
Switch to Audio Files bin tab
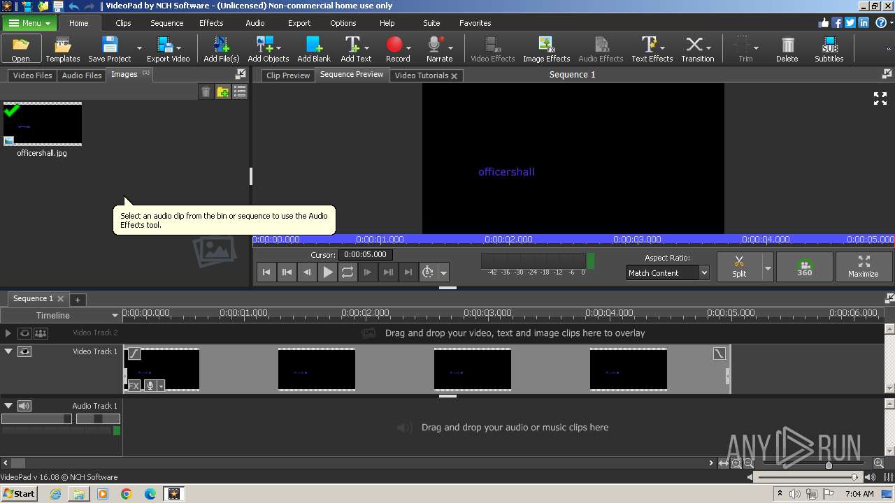coord(82,75)
